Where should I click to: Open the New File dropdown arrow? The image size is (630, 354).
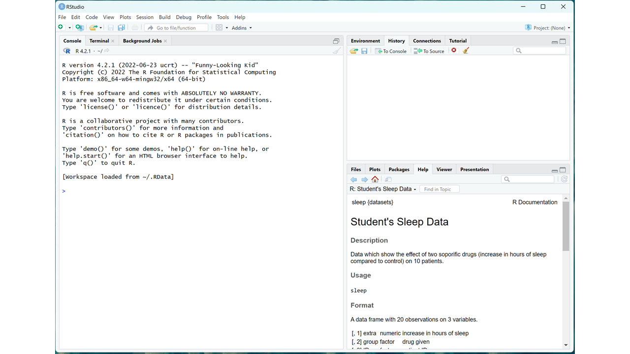69,28
